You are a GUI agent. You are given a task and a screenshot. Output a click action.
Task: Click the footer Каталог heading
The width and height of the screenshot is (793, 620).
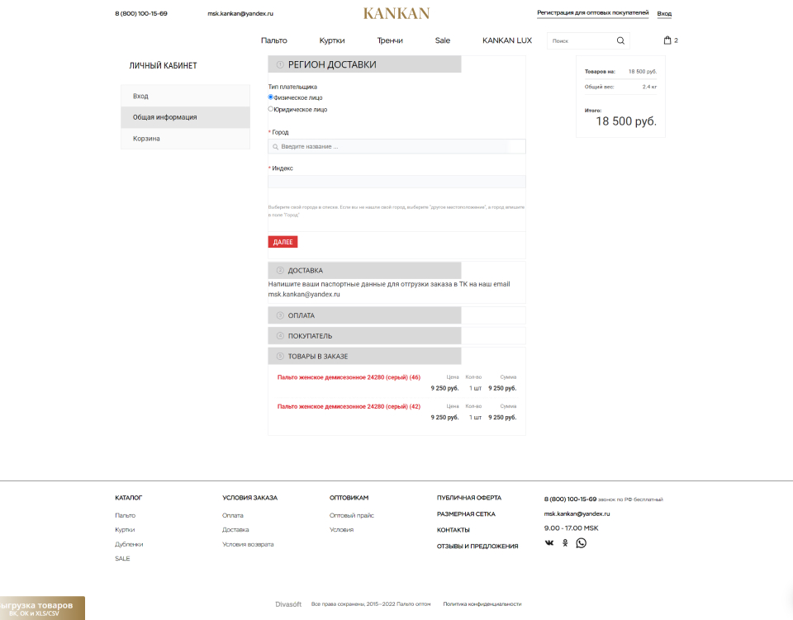point(129,498)
